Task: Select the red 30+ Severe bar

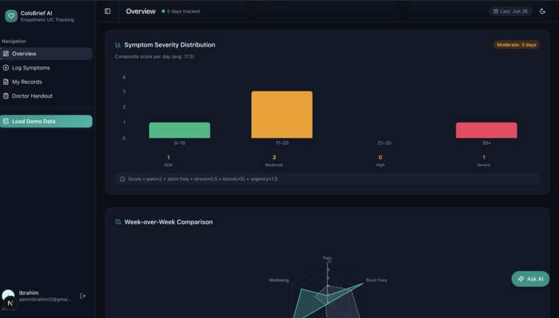Action: (486, 130)
